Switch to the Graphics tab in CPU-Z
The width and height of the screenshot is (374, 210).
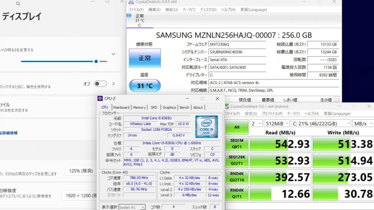pyautogui.click(x=169, y=107)
